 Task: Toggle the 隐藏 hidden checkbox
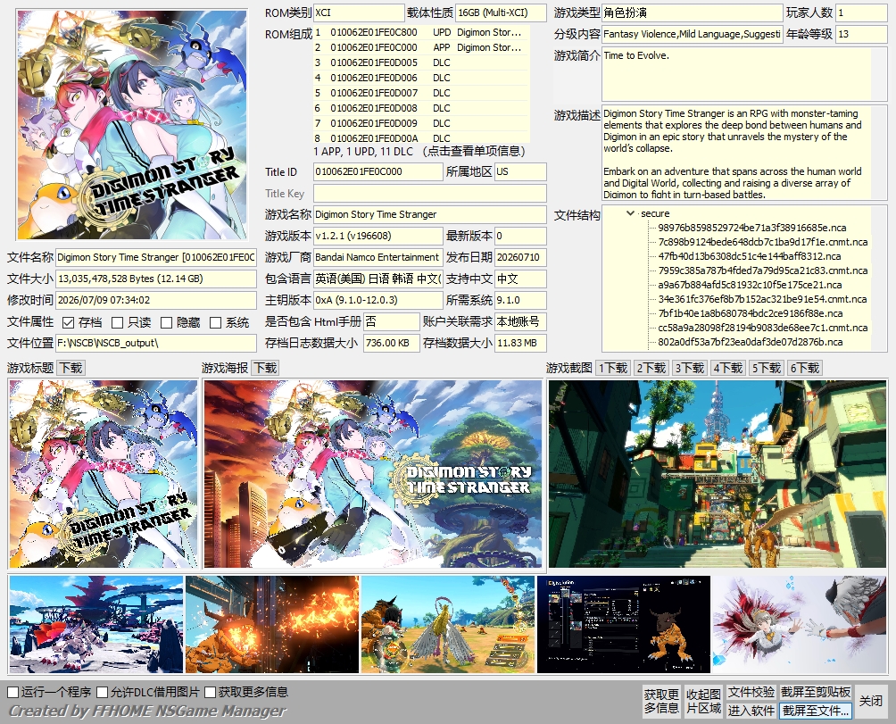coord(166,323)
